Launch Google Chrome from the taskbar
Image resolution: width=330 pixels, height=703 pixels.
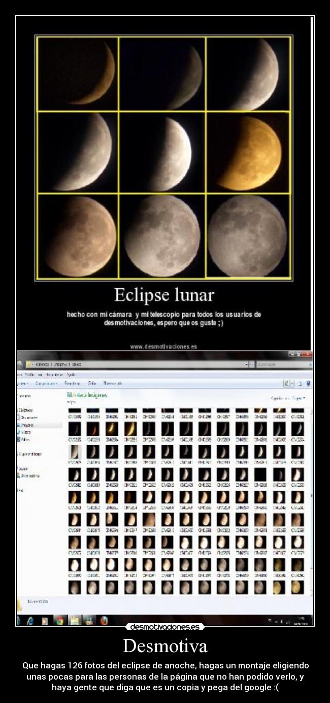pos(59,621)
